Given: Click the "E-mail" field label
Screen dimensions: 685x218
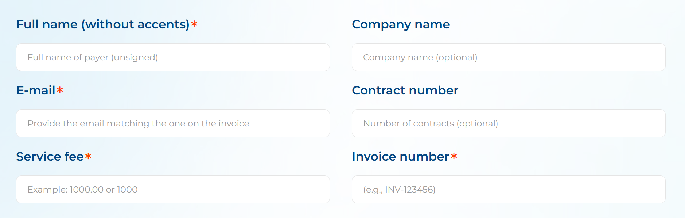Looking at the screenshot, I should [x=36, y=90].
